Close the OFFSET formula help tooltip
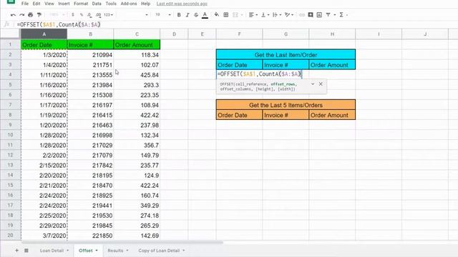 (321, 84)
